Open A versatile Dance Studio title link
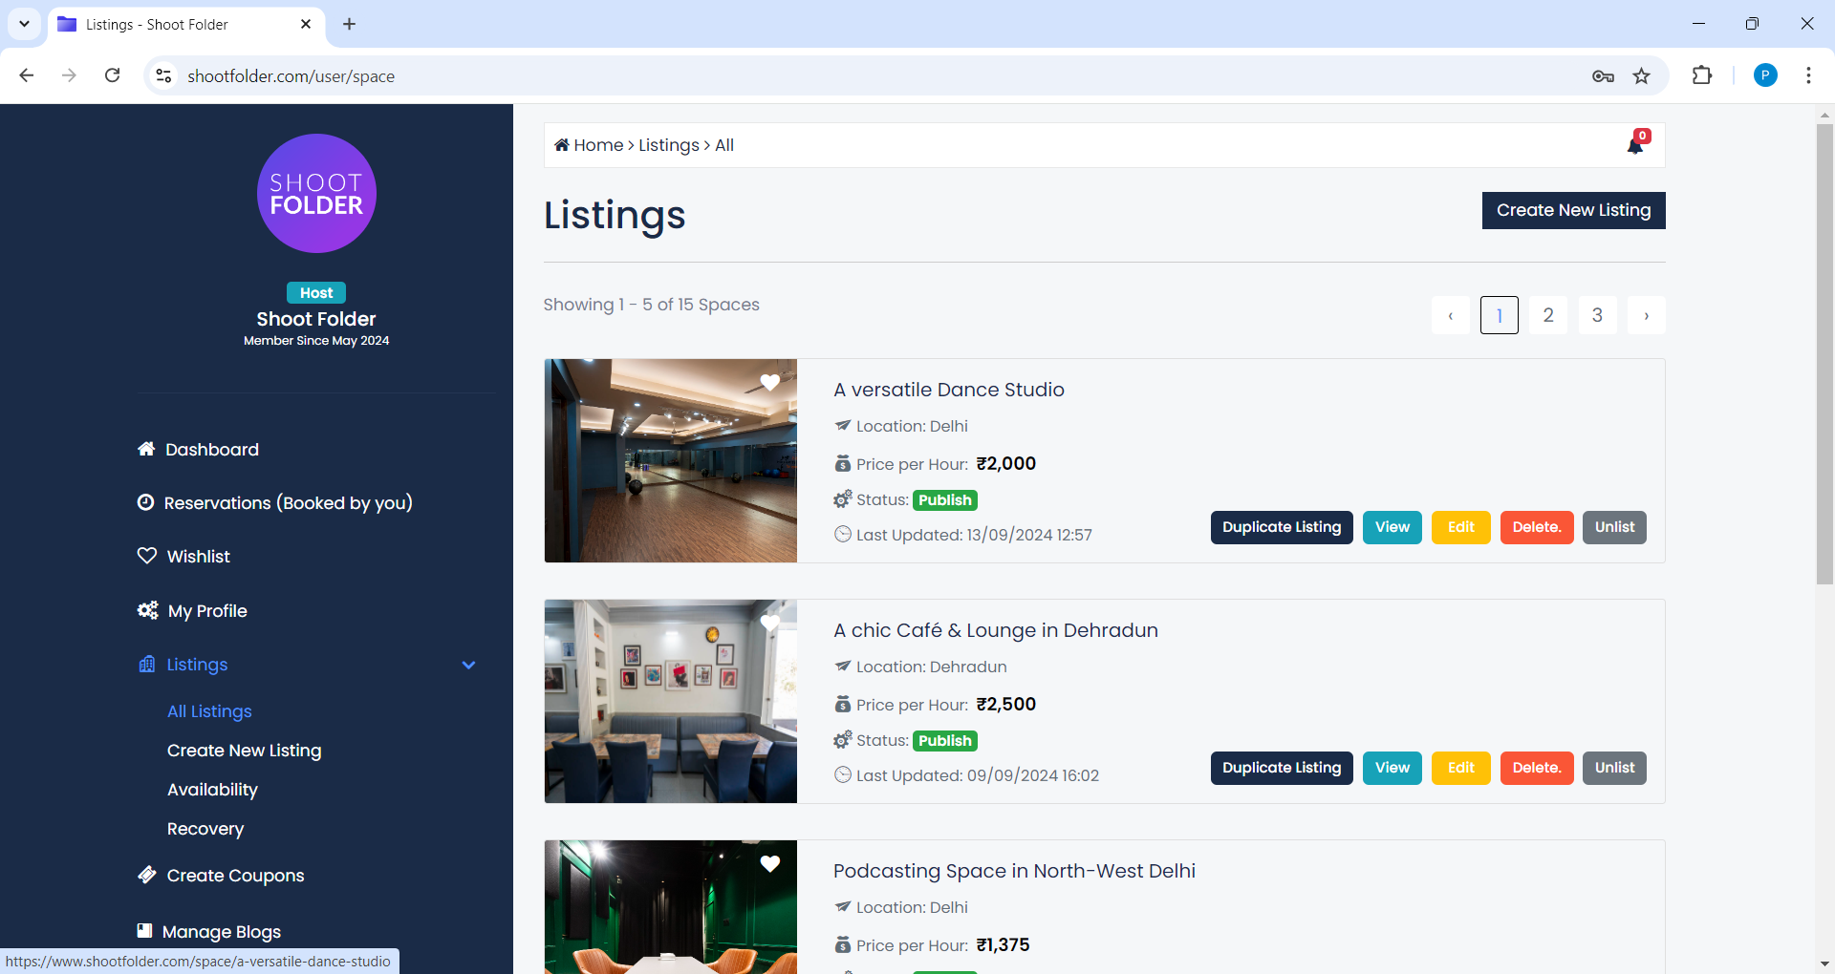1835x974 pixels. 949,390
